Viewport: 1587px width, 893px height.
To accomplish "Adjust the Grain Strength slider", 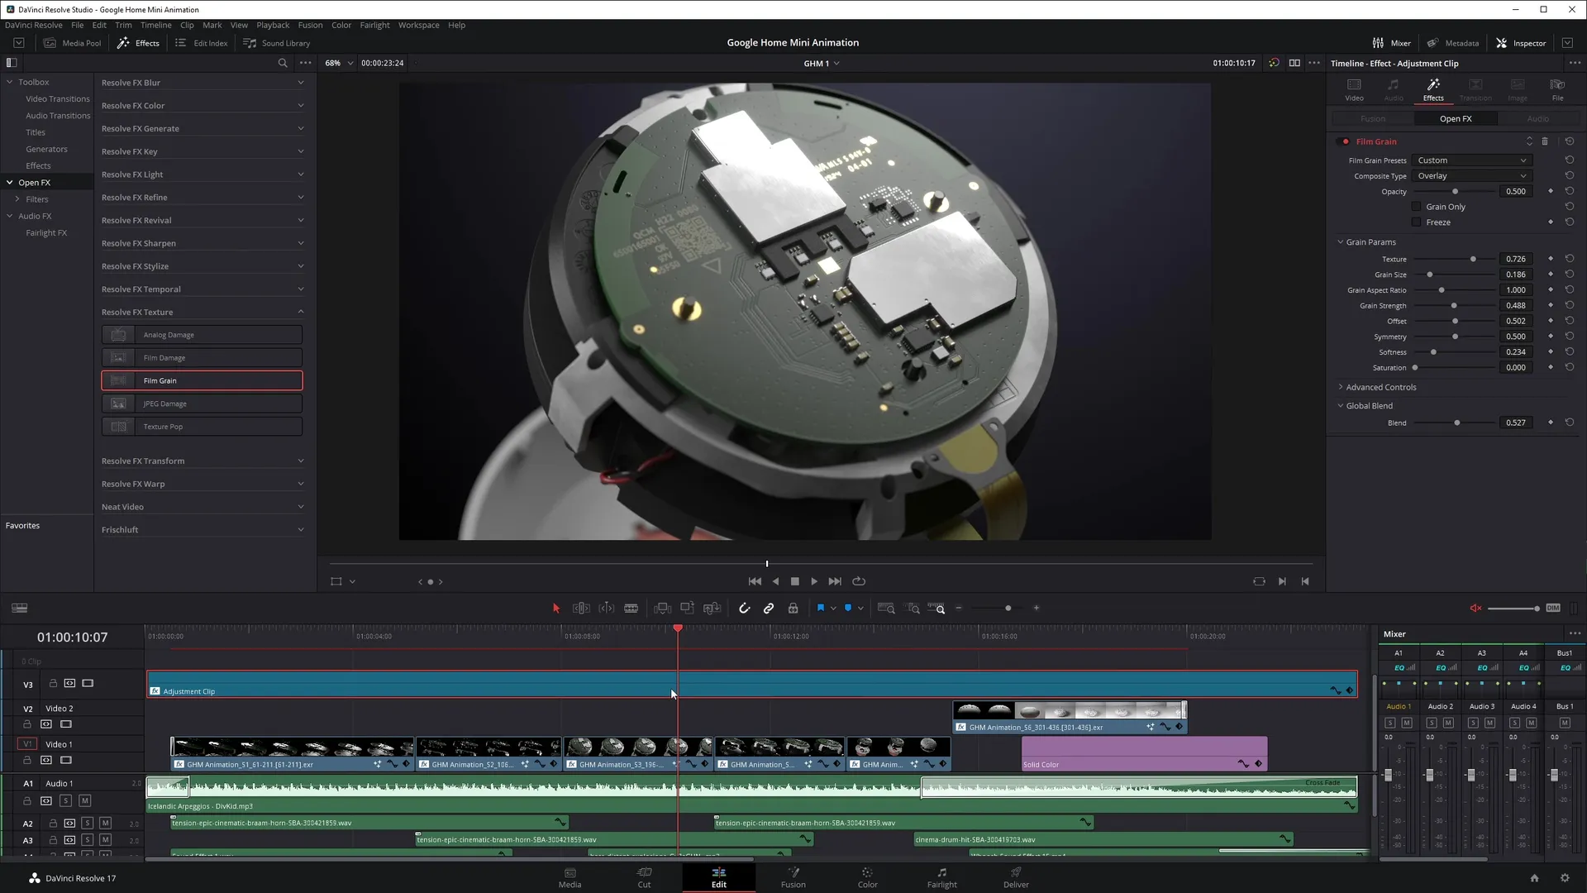I will click(x=1454, y=306).
